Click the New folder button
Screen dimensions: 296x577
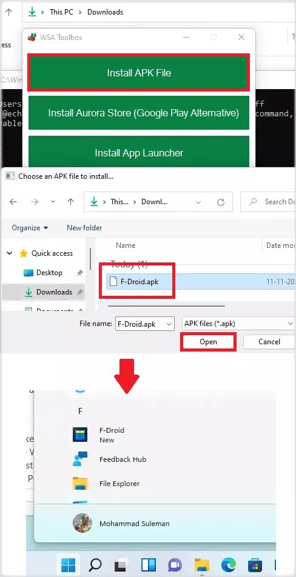(84, 228)
